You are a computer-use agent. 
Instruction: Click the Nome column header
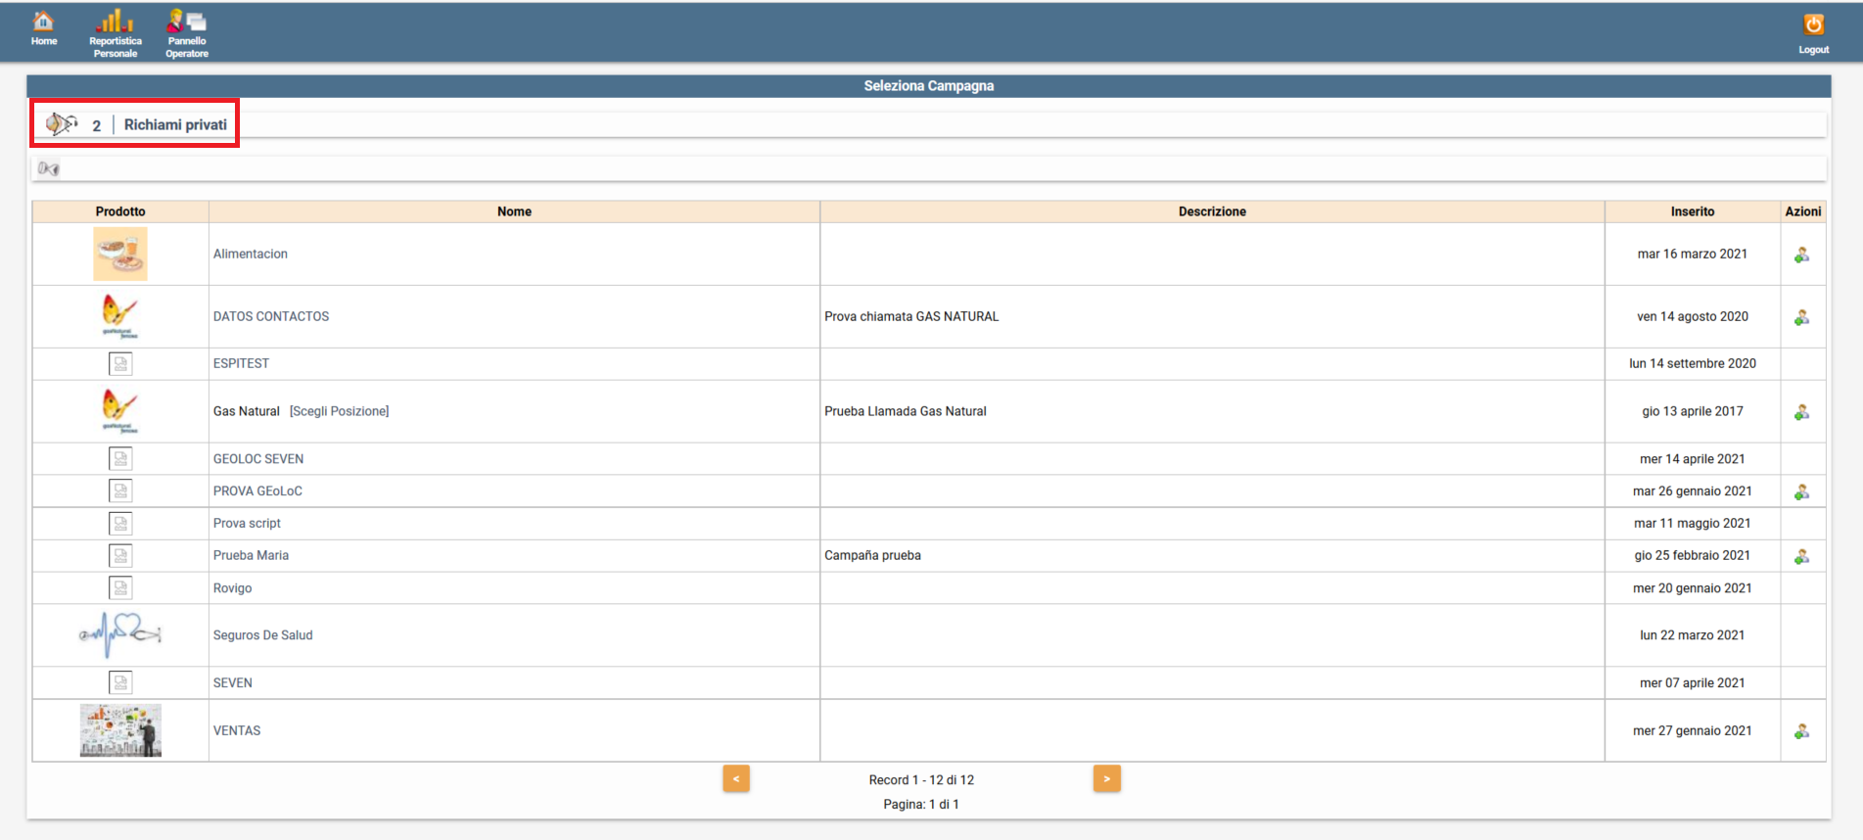click(514, 211)
